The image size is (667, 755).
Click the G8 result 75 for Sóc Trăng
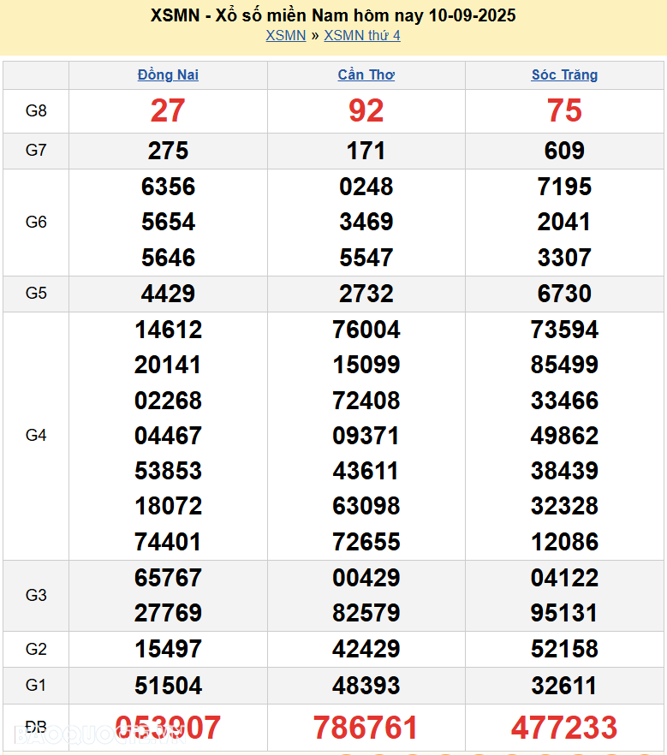[564, 110]
